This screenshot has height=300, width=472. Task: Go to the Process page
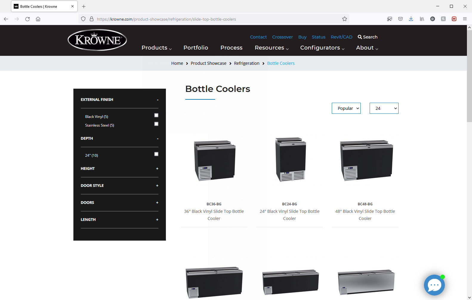pos(232,48)
